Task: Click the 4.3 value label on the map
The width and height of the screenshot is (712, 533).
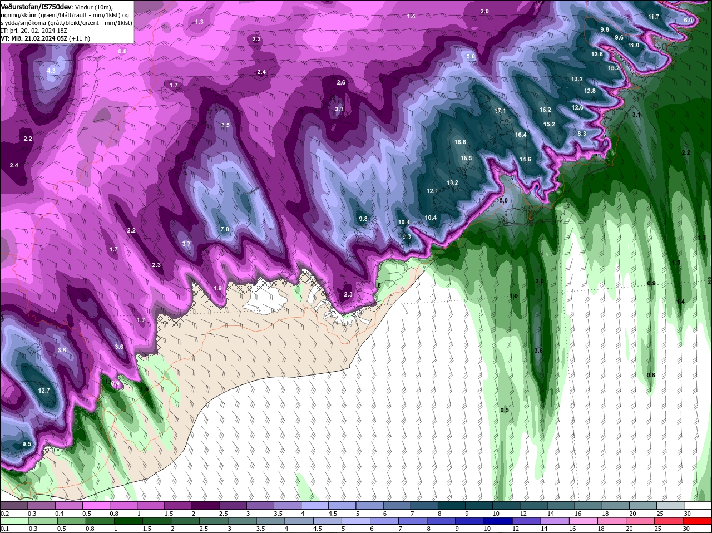Action: click(51, 71)
